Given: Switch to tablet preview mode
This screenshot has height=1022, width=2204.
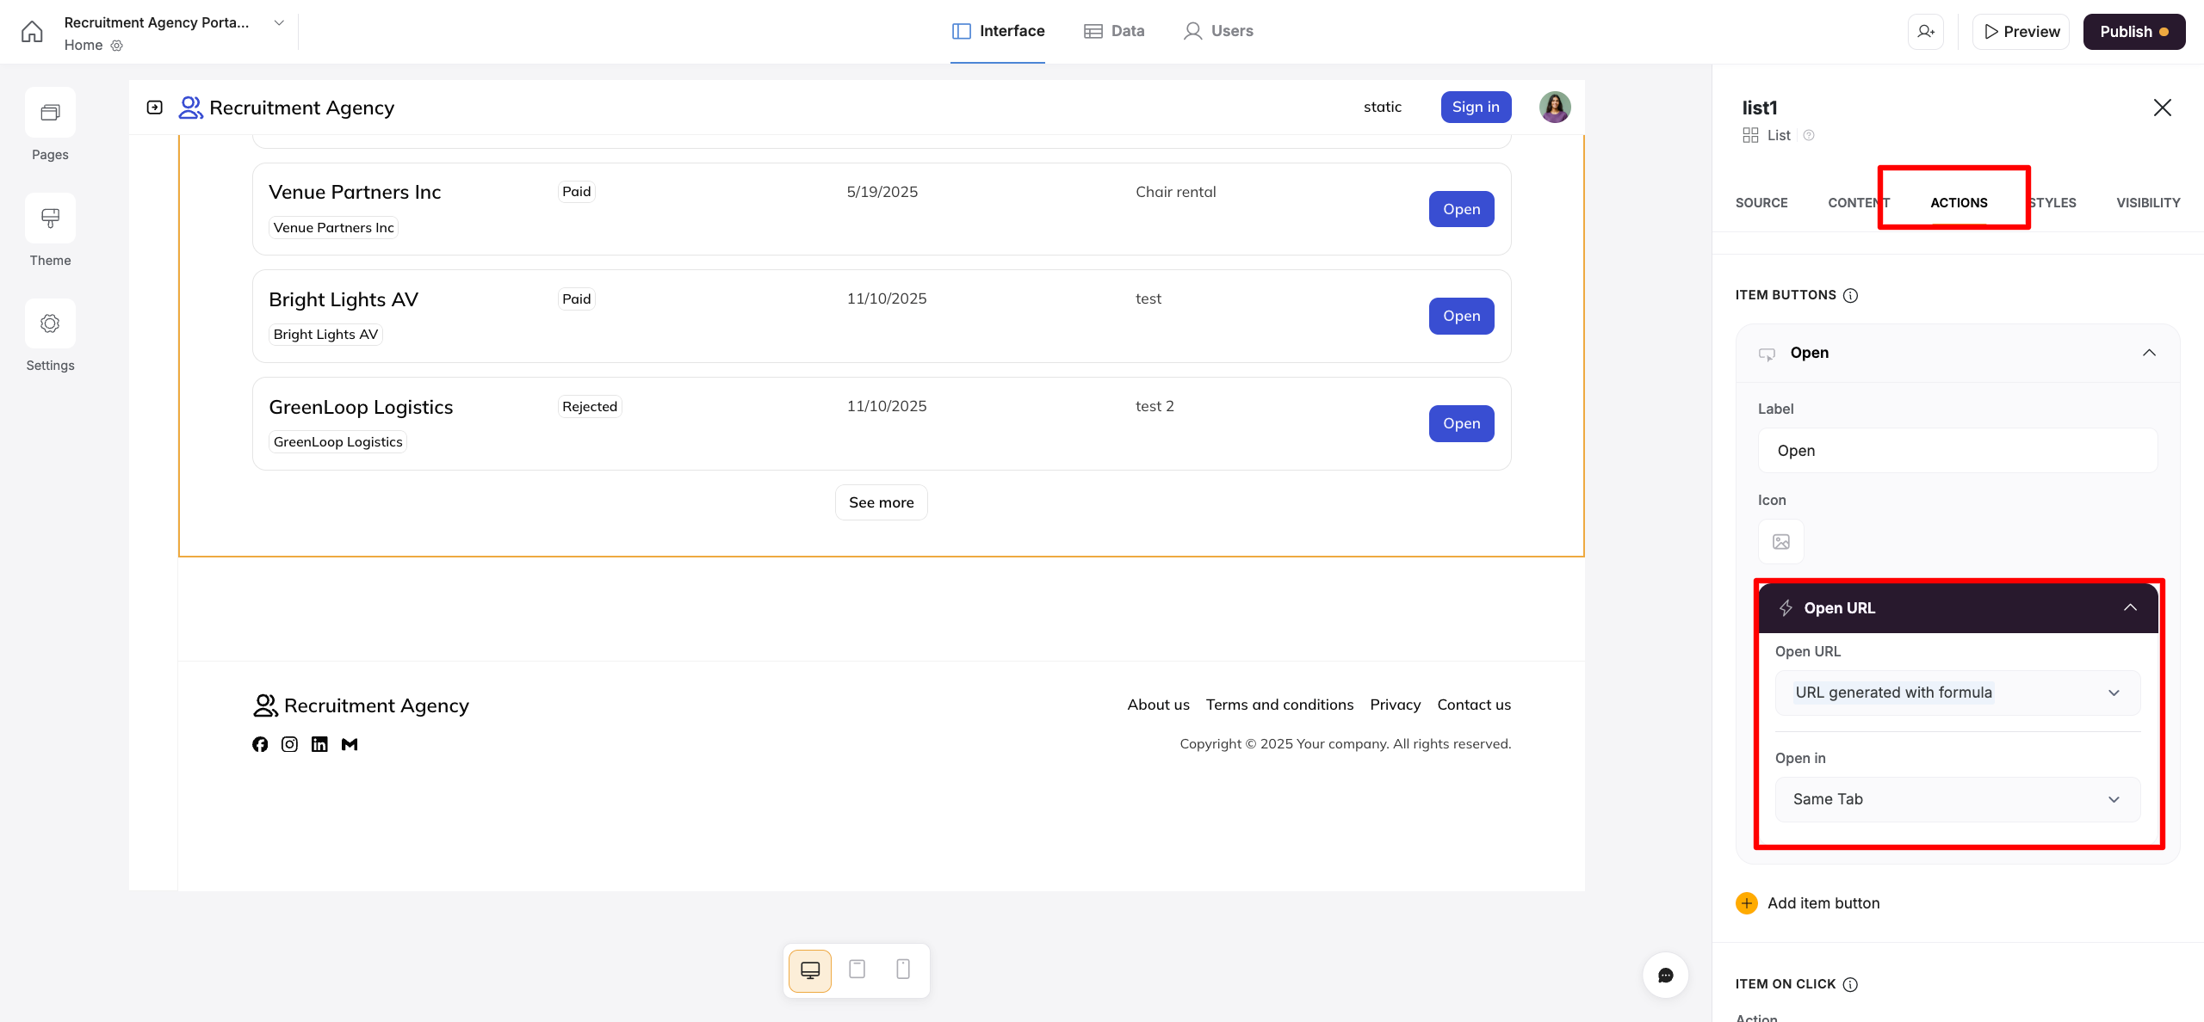Looking at the screenshot, I should [857, 970].
